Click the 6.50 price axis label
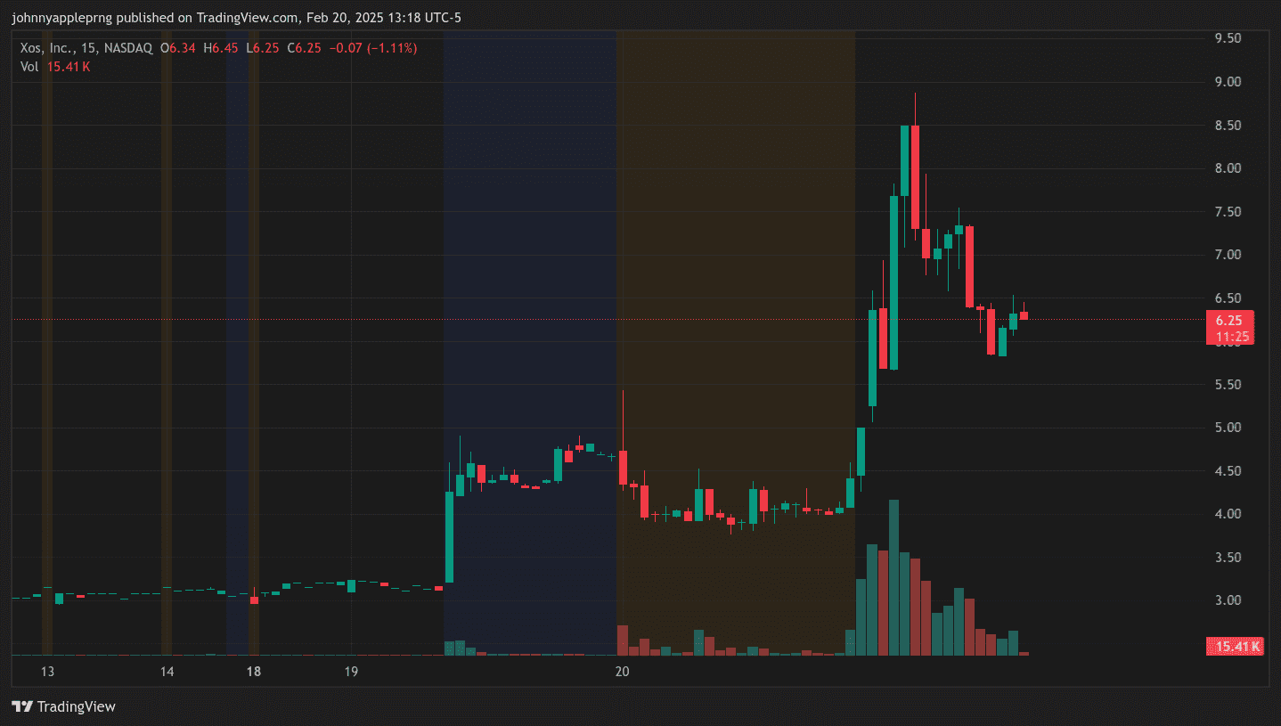Viewport: 1281px width, 726px height. [x=1228, y=298]
